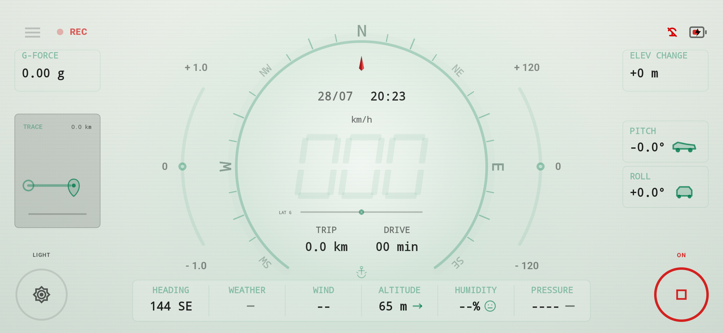Tap the humidity neutral face icon
The image size is (723, 333).
(x=490, y=306)
